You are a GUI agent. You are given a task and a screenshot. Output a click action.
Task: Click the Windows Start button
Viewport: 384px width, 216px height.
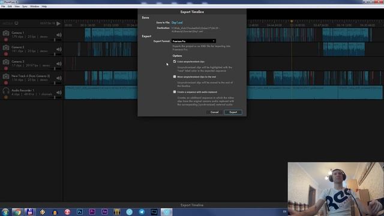coord(5,212)
